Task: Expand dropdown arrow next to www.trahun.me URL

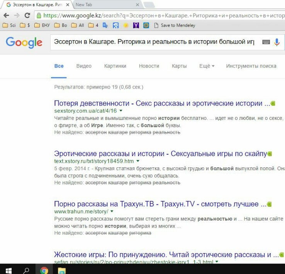Action: point(112,211)
